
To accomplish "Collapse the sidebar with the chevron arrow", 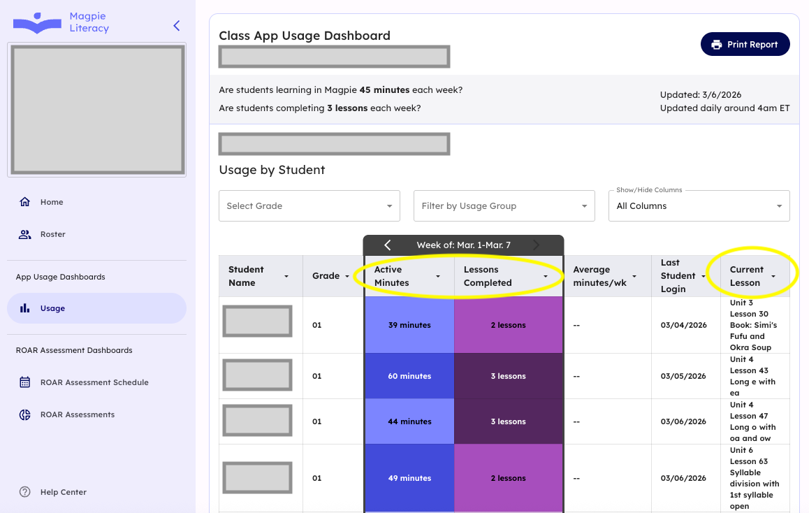I will [x=176, y=26].
